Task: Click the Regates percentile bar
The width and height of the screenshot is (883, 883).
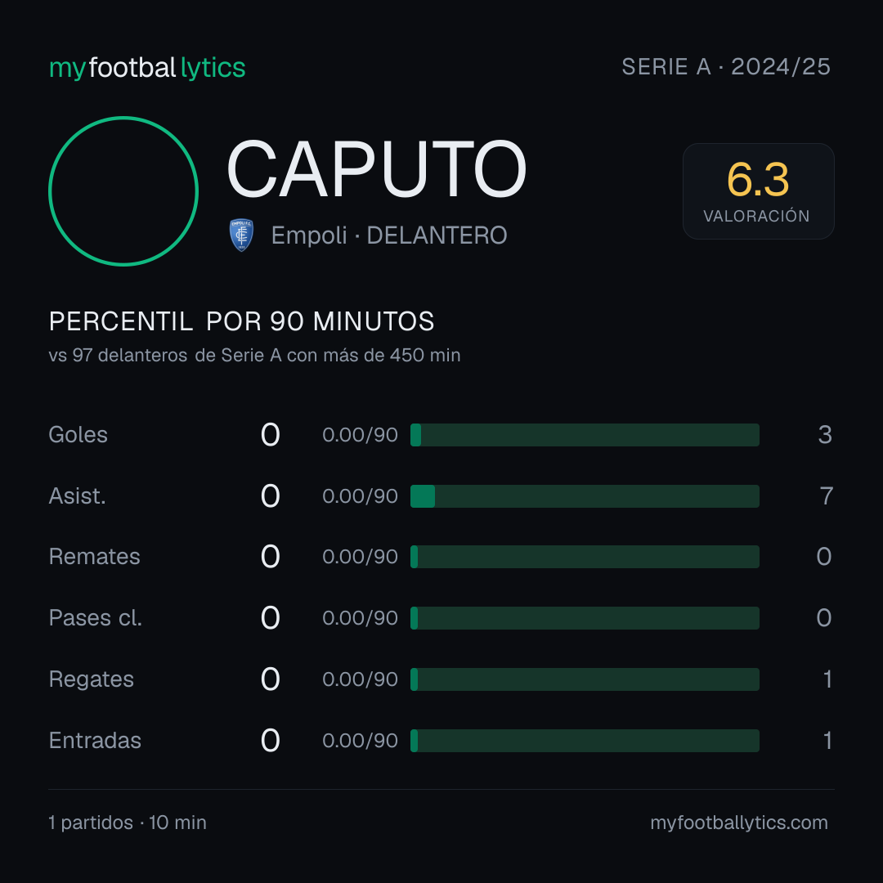Action: (585, 679)
